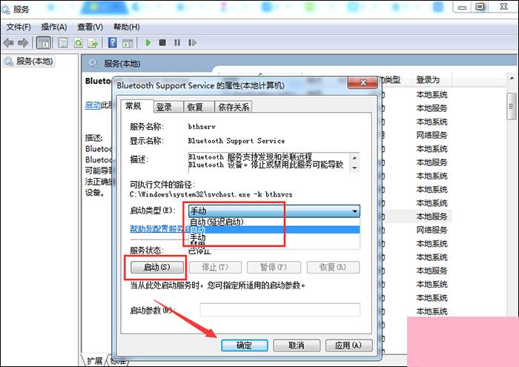Screen dimensions: 519x367
Task: Click the services list scrollbar up arrow
Action: [512, 79]
